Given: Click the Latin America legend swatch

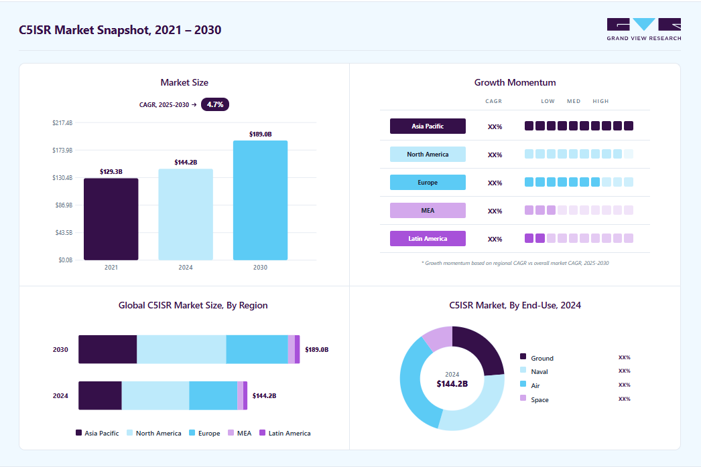Looking at the screenshot, I should [263, 433].
